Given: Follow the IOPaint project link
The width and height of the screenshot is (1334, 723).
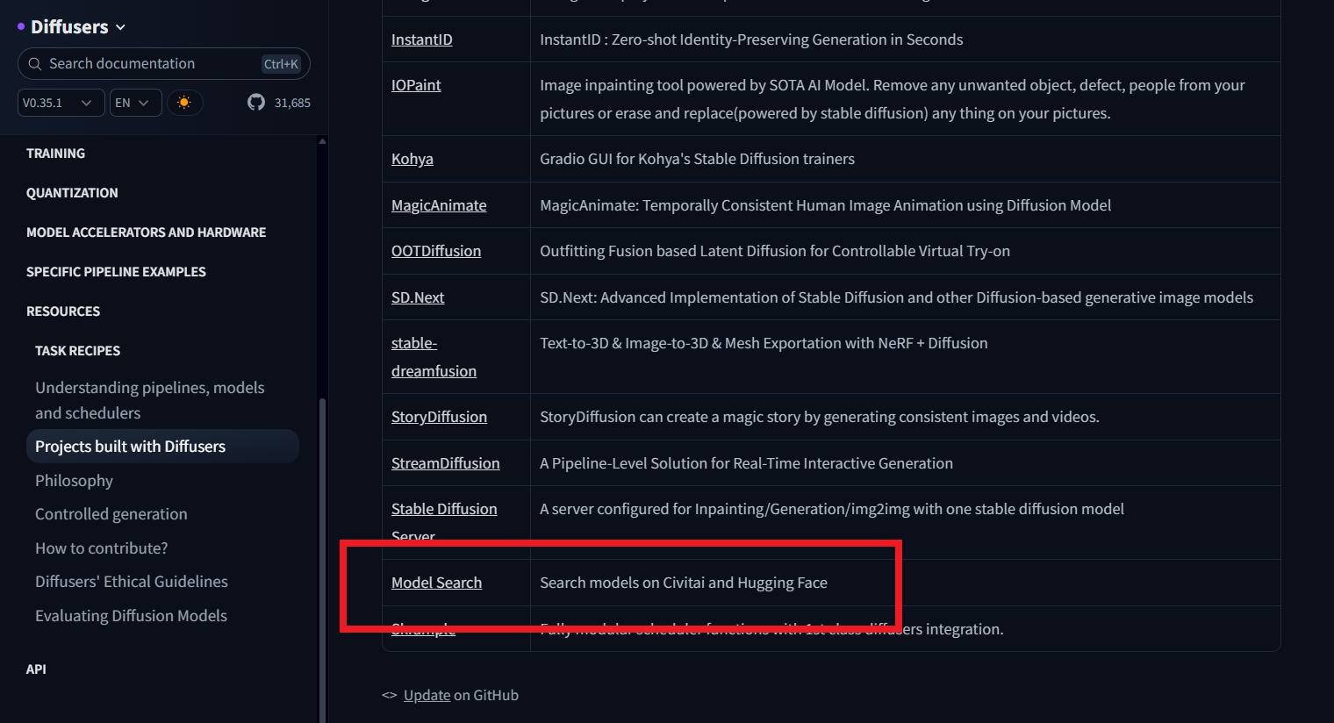Looking at the screenshot, I should [x=416, y=85].
